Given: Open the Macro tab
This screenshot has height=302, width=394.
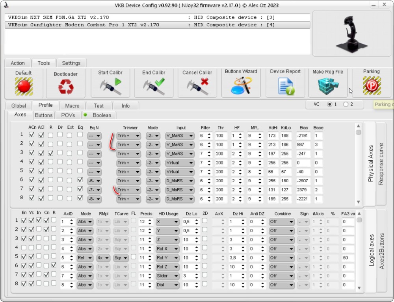Looking at the screenshot, I should click(72, 106).
